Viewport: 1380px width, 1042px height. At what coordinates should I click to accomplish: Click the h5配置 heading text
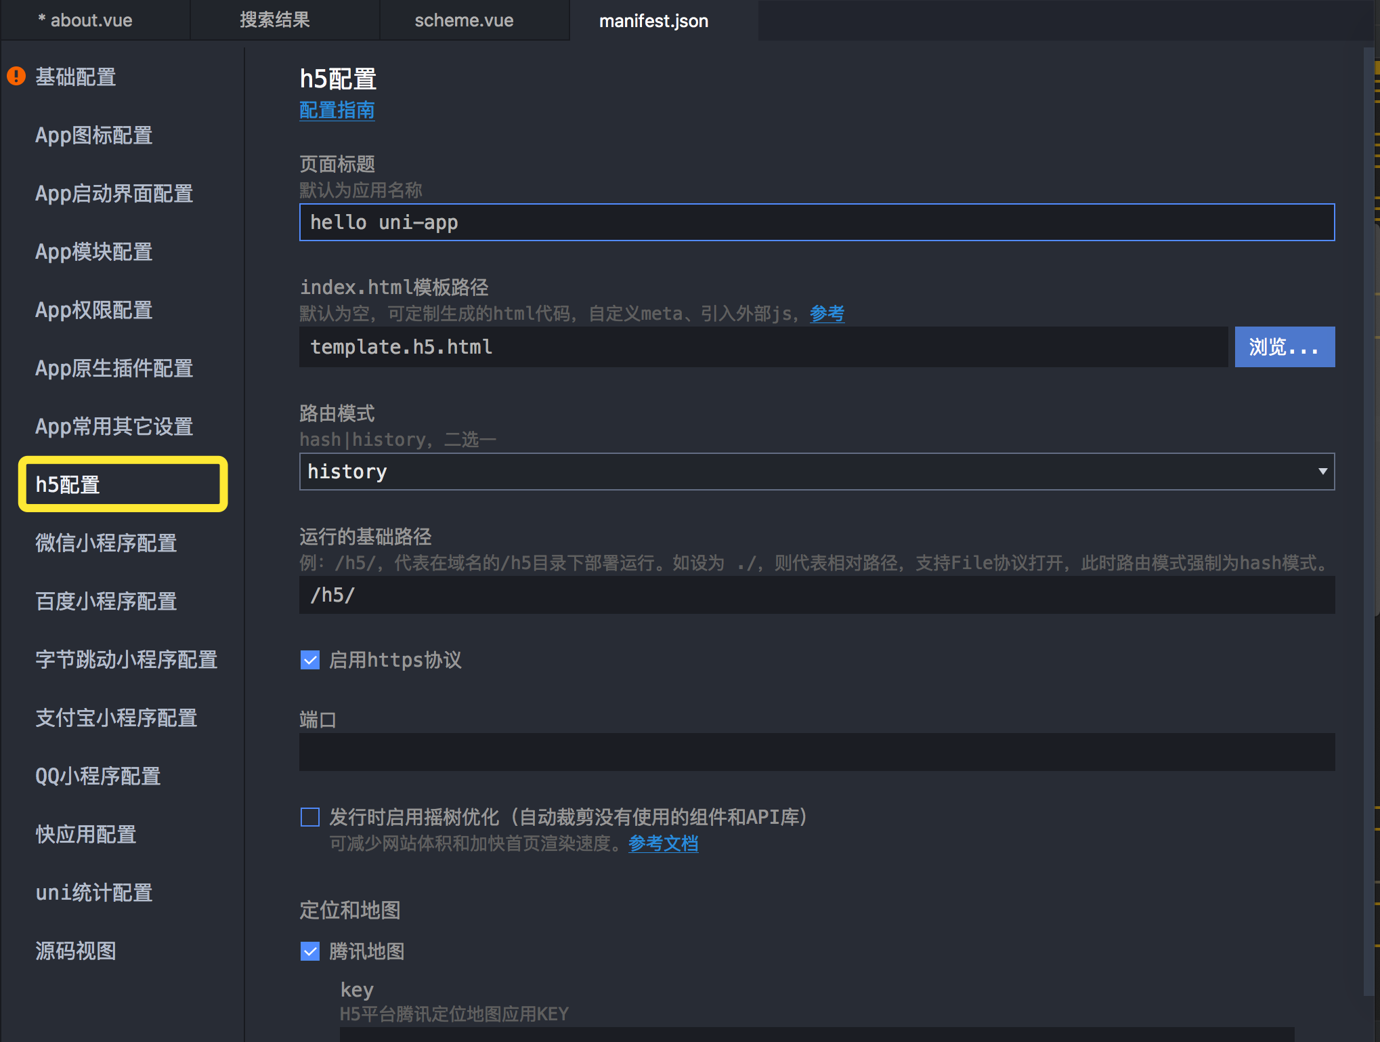[338, 79]
